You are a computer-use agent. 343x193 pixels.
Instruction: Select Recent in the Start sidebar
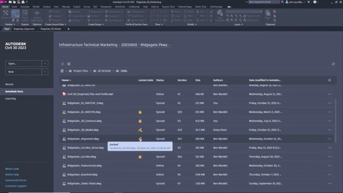tap(9, 84)
